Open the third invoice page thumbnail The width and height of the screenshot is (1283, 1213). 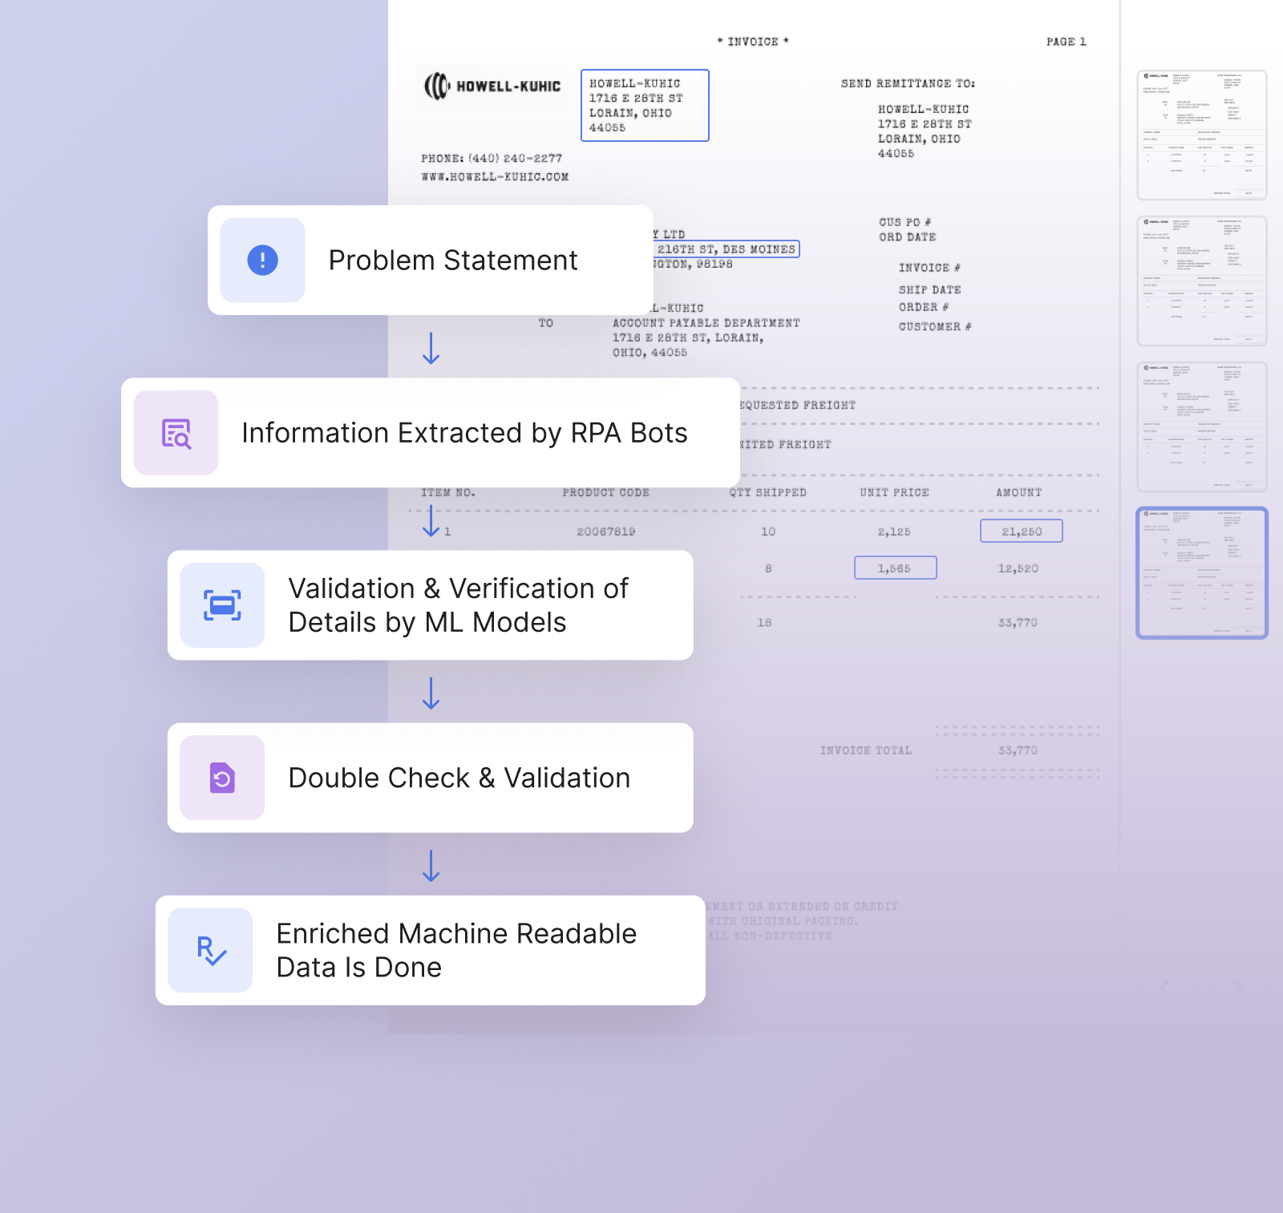(1202, 427)
